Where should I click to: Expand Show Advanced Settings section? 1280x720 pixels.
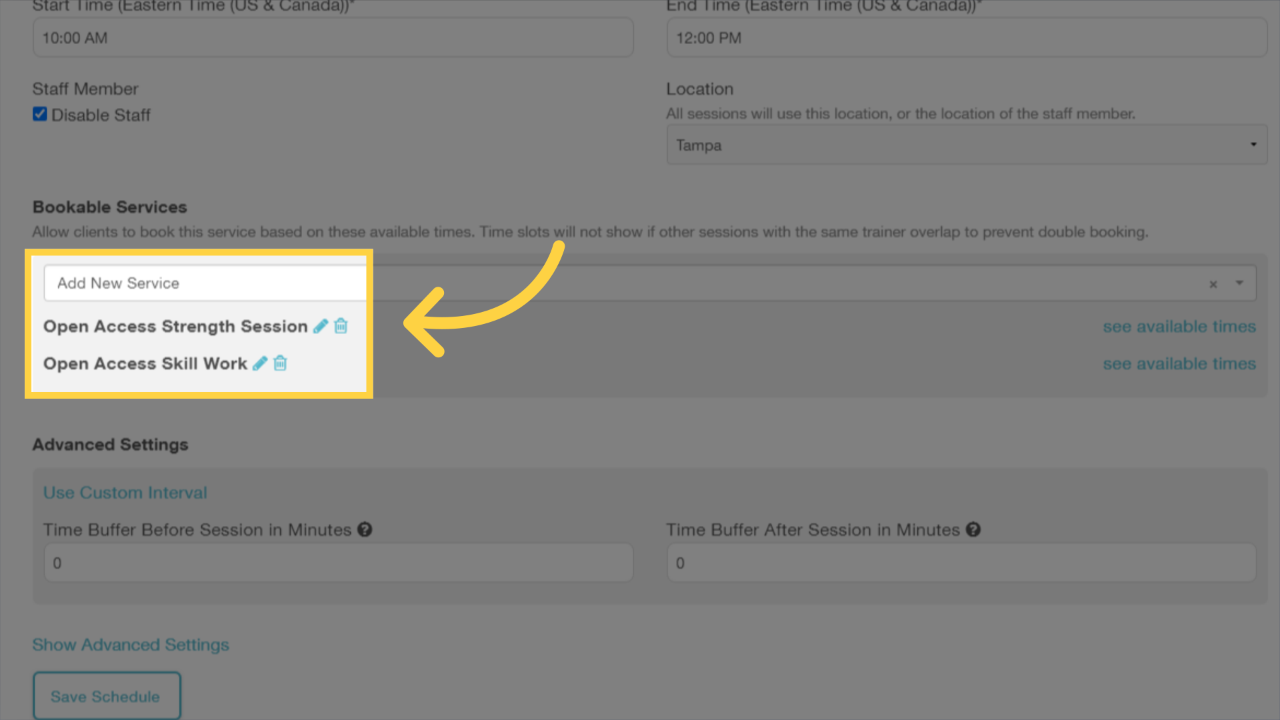tap(130, 645)
